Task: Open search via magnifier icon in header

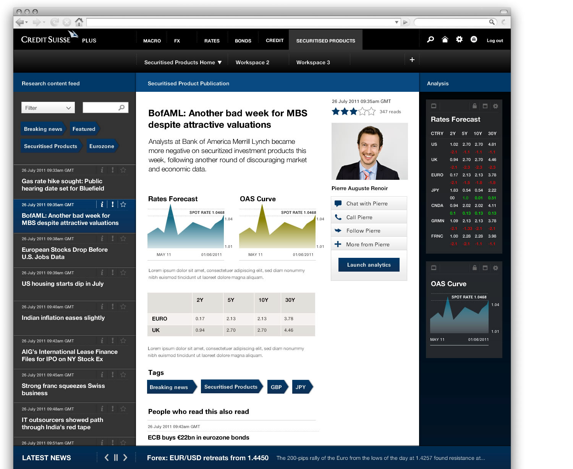Action: click(431, 39)
